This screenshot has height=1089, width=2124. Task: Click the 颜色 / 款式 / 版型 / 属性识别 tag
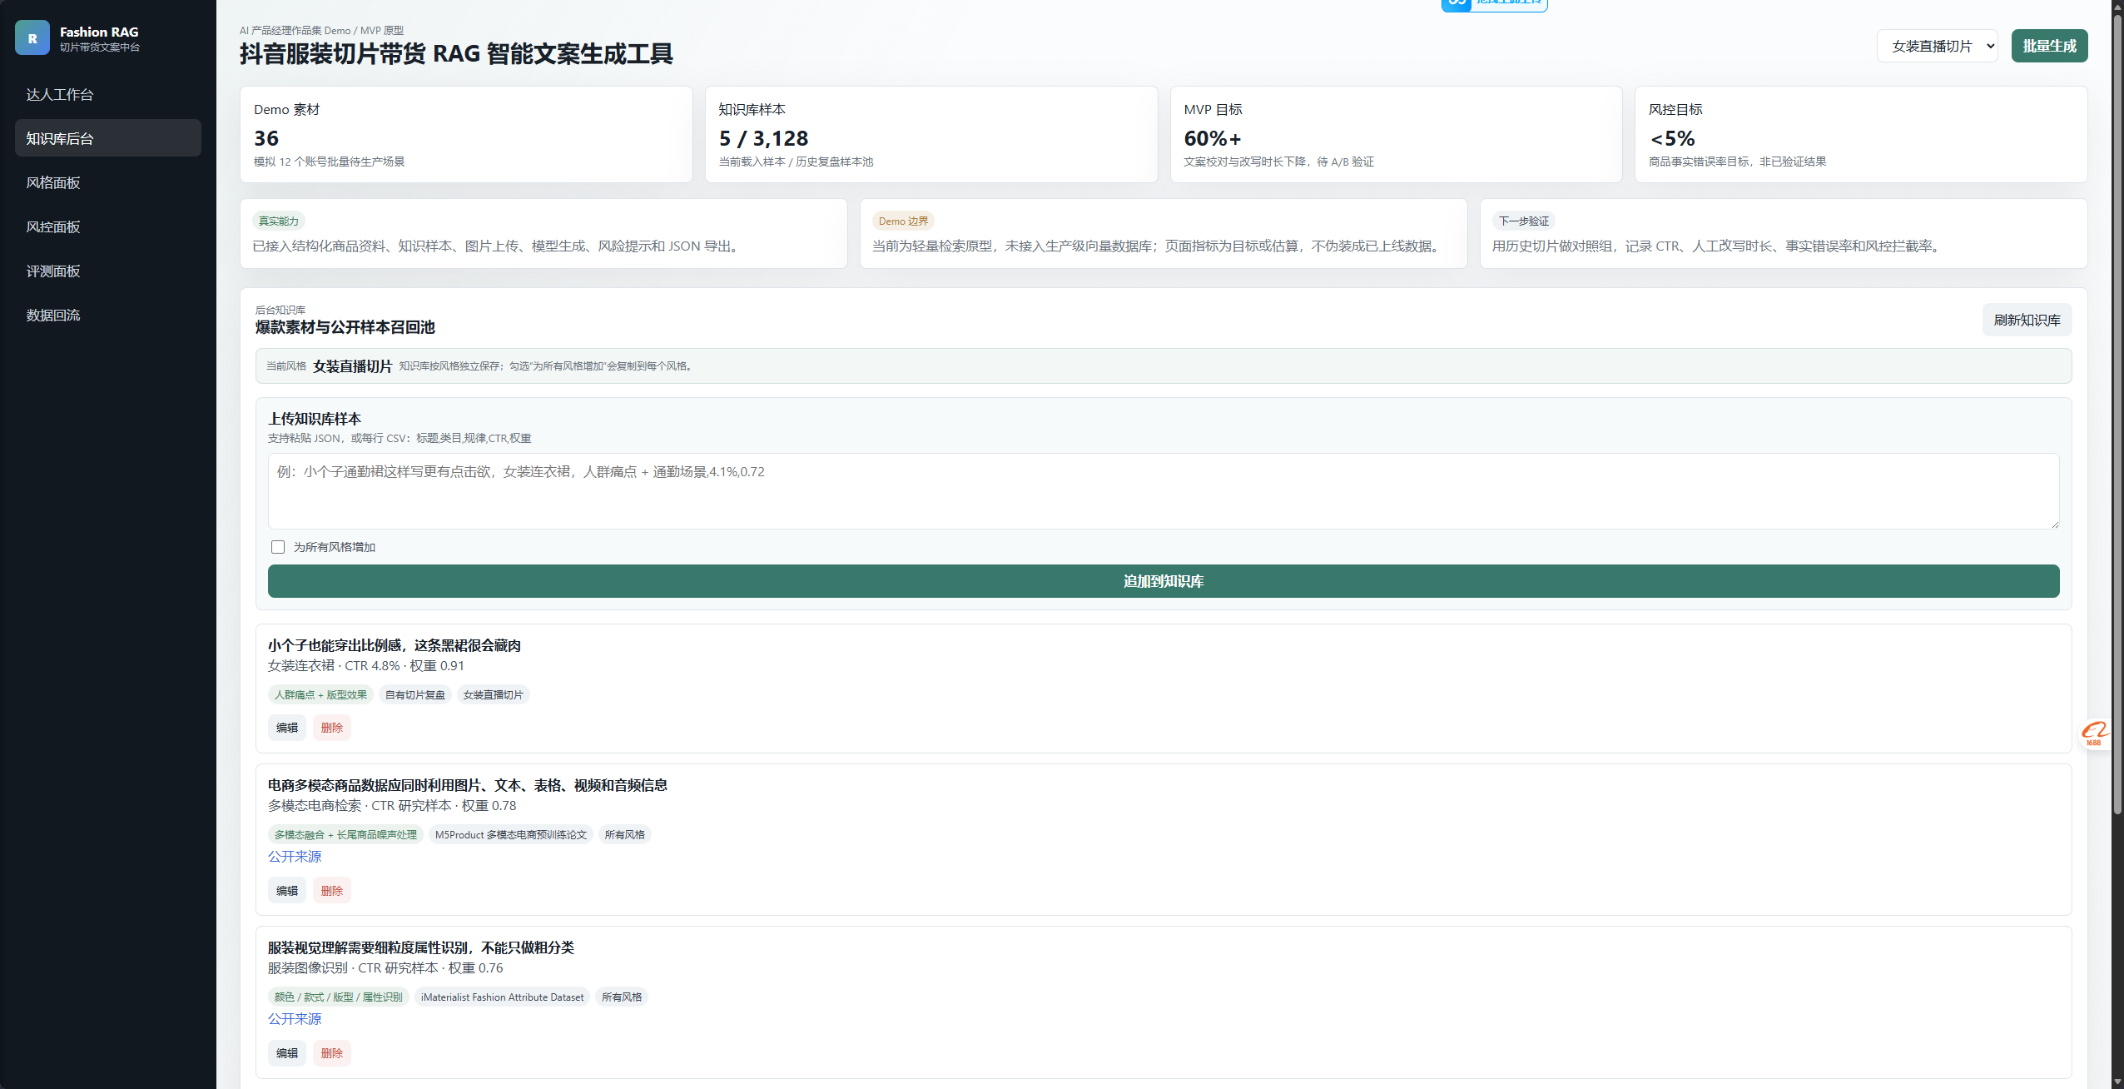[x=338, y=997]
